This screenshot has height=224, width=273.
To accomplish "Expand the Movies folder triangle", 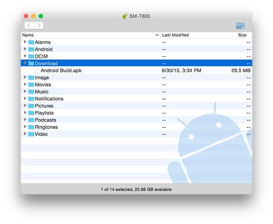I will 25,84.
